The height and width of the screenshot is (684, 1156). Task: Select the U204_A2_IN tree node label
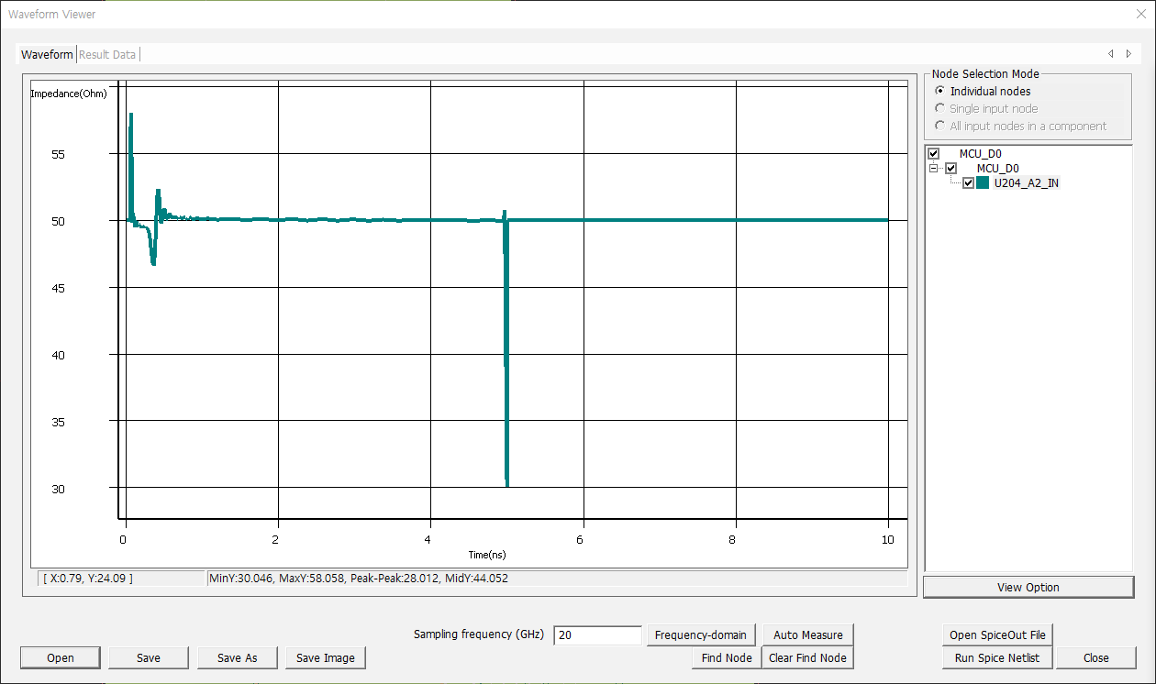click(1027, 183)
